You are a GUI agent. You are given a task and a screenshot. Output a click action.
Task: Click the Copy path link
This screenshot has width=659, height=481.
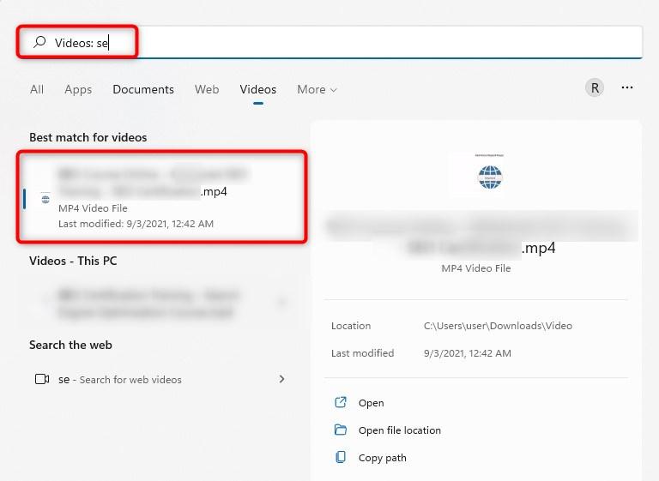click(383, 458)
